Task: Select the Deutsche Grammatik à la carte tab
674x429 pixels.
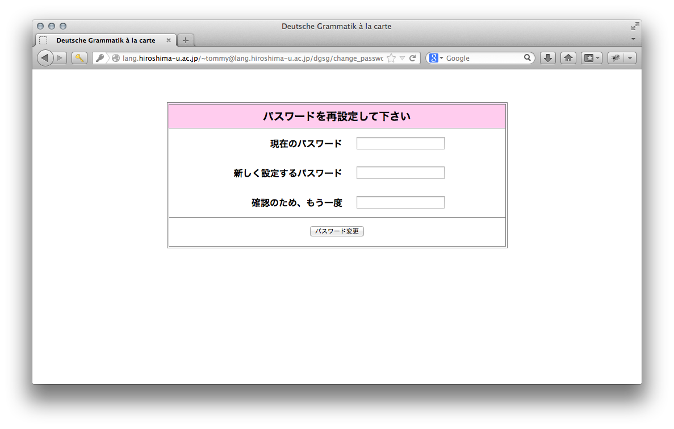Action: pyautogui.click(x=106, y=40)
